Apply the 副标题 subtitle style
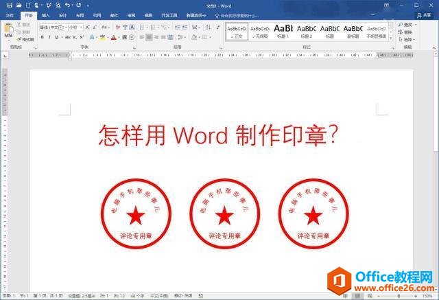This screenshot has width=439, height=300. click(353, 32)
